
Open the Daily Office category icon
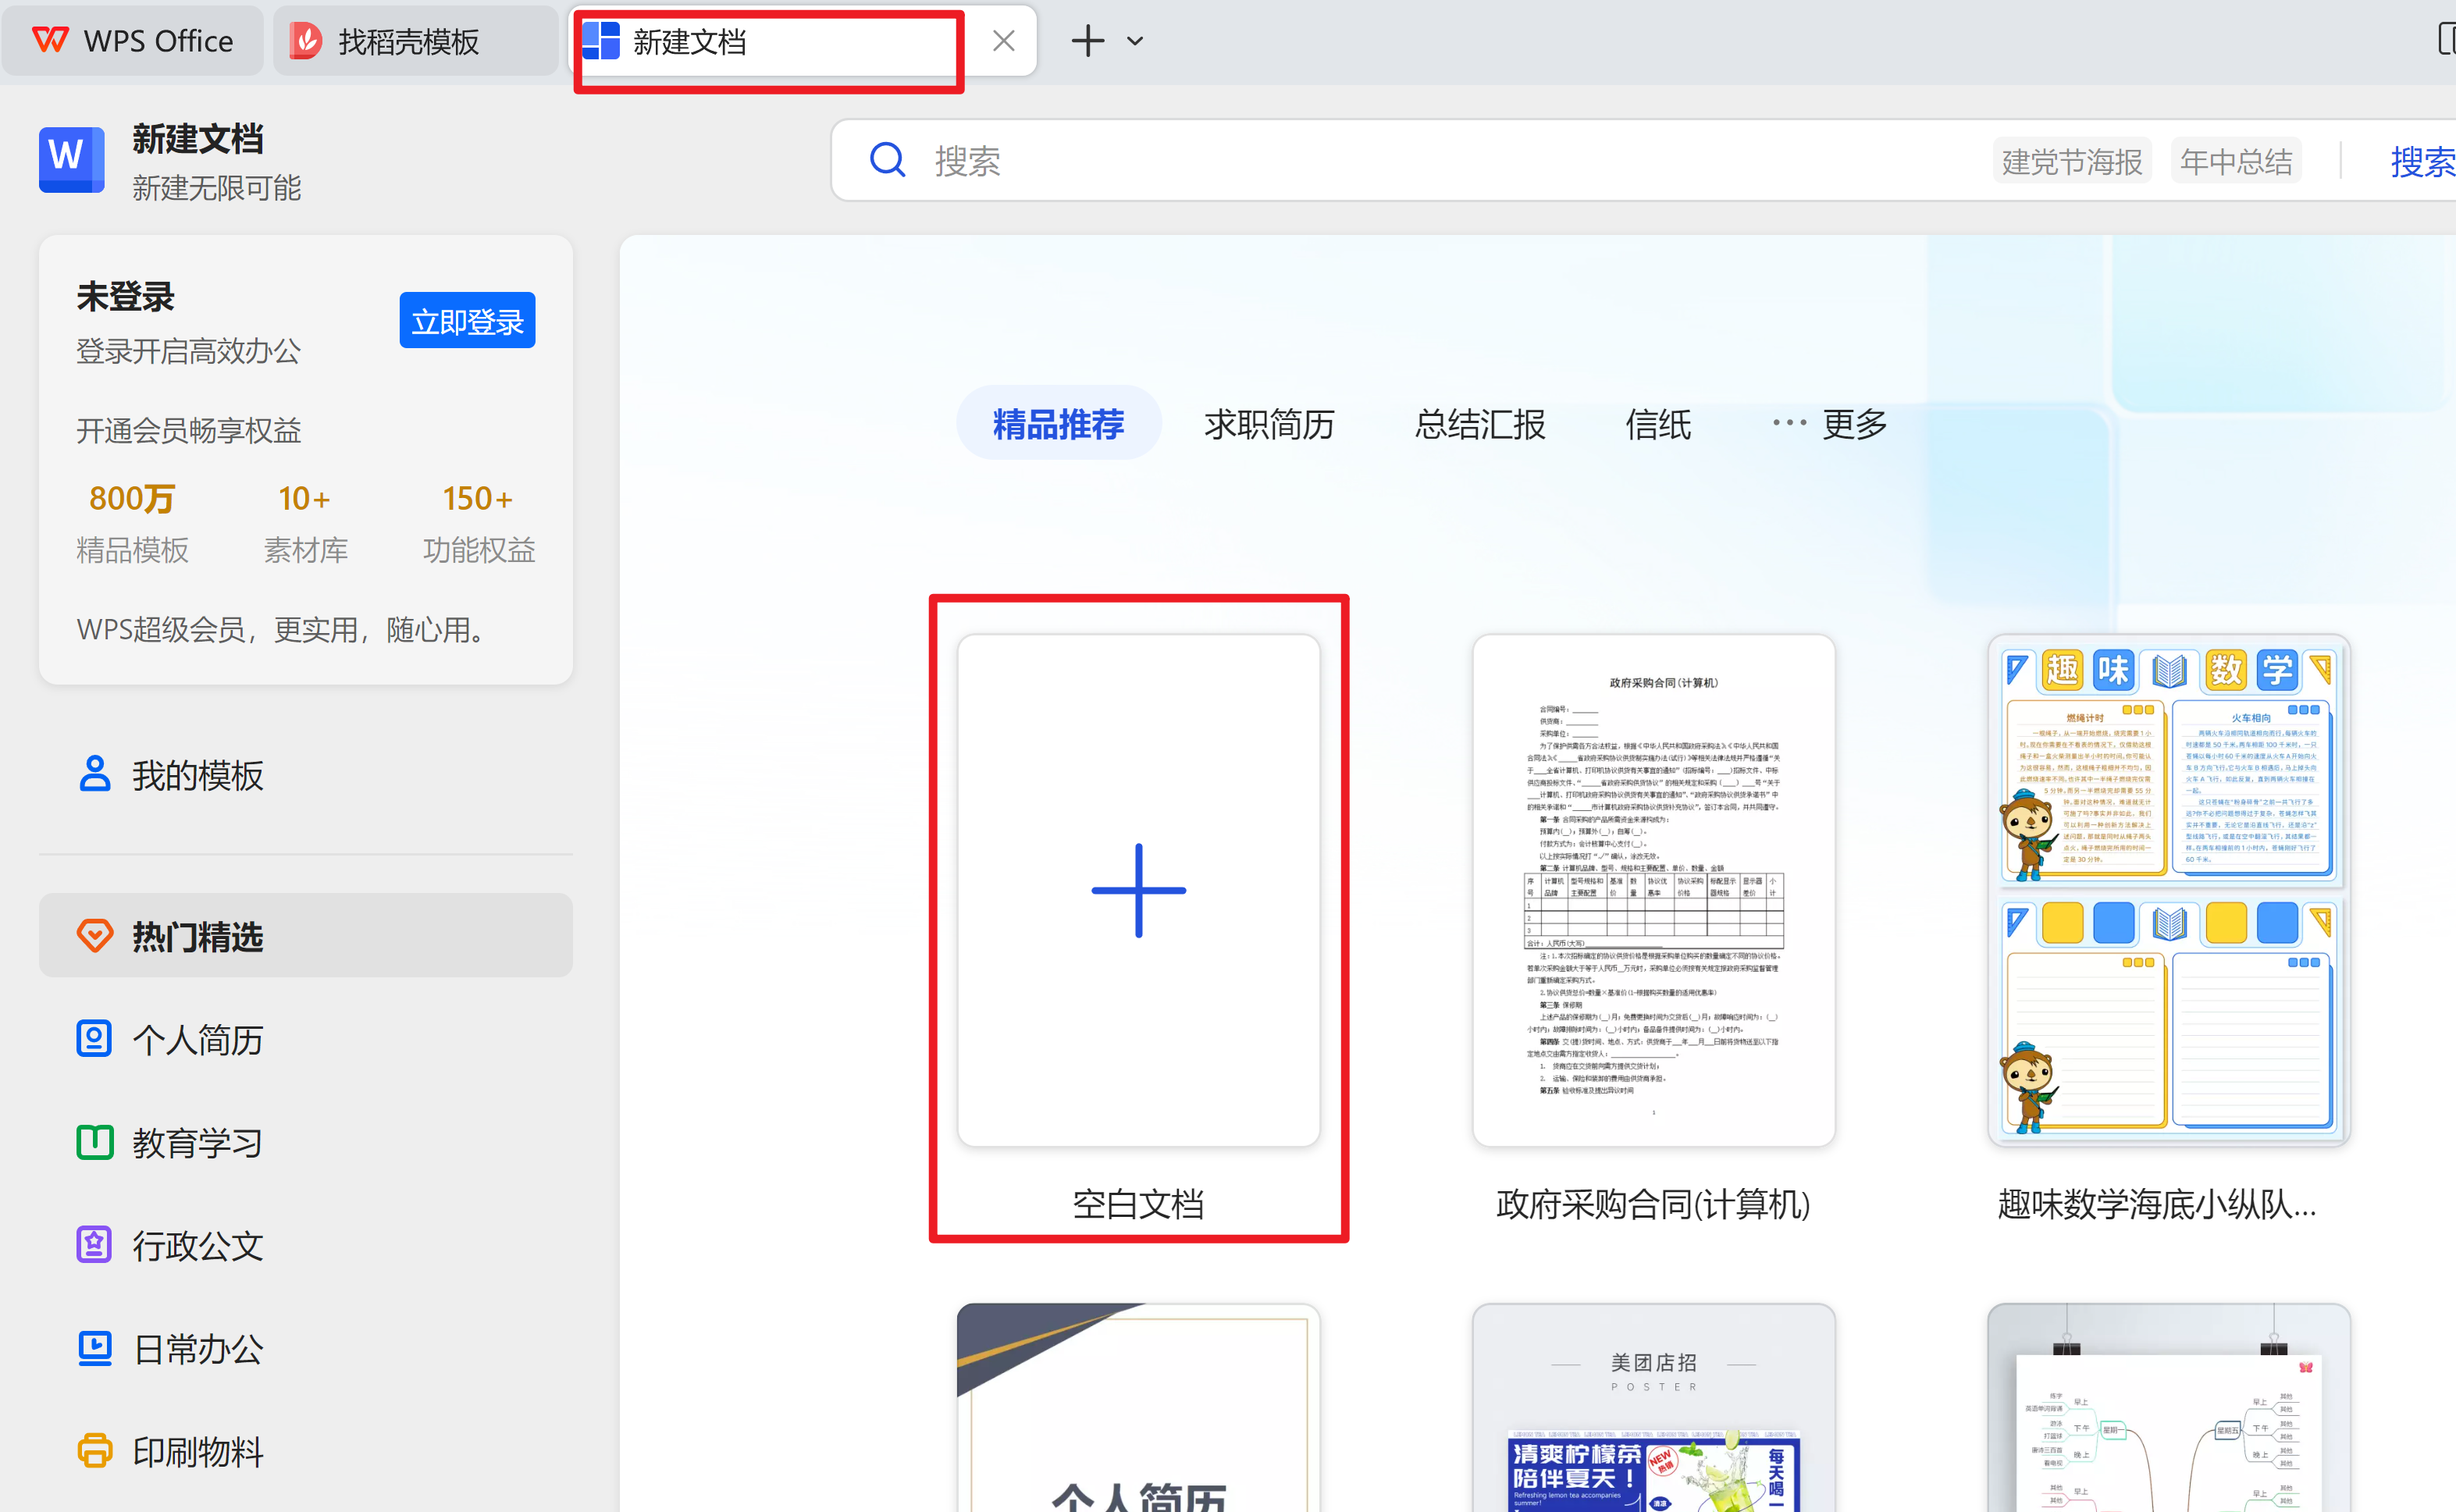[95, 1348]
